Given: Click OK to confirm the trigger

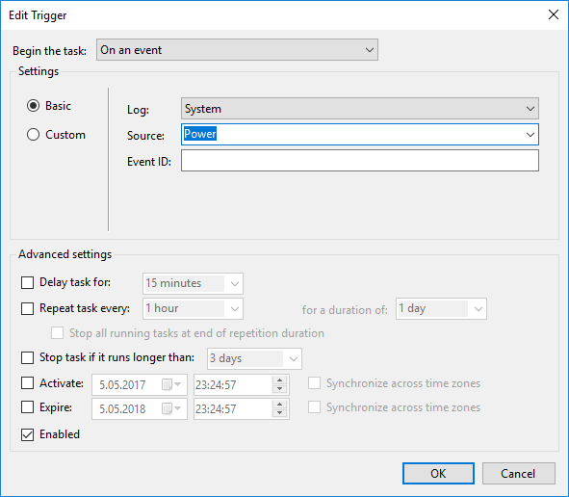Looking at the screenshot, I should tap(438, 474).
